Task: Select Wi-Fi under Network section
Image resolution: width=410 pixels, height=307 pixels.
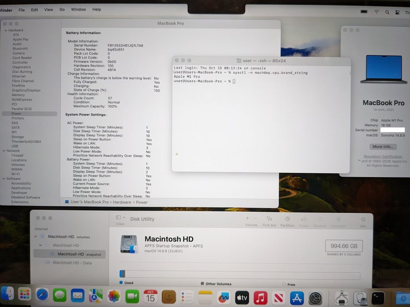Action: click(15, 174)
